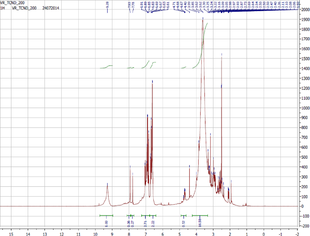Click the tallest peak apex near 3.6 ppm
Viewport: 310px width, 236px height.
(203, 19)
